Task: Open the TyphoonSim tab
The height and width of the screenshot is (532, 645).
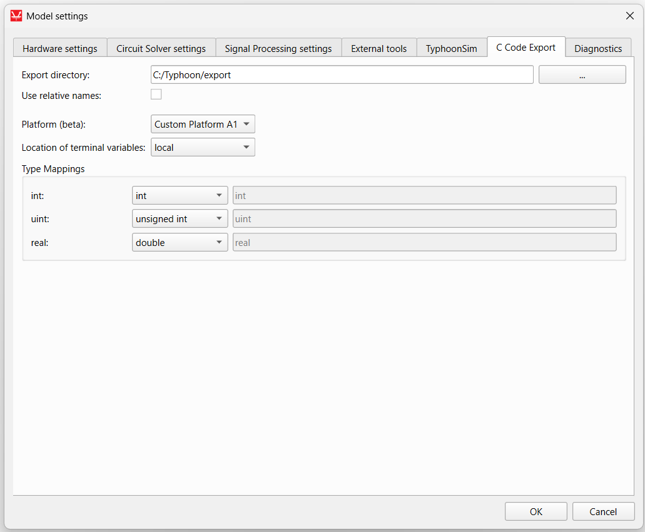Action: (451, 48)
